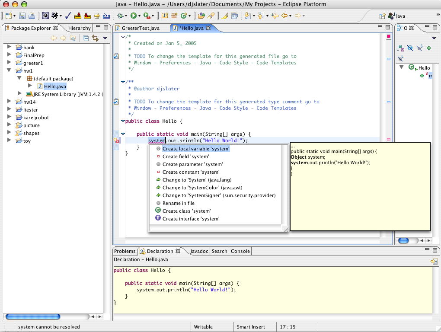Click the first TODO task marker in gutter
Image resolution: width=441 pixels, height=332 pixels.
(116, 56)
